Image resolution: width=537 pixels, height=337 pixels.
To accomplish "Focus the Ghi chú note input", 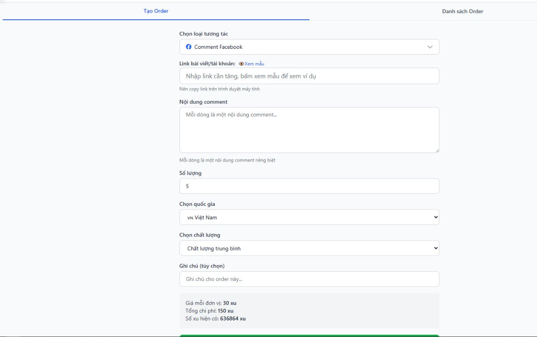I will [x=309, y=279].
